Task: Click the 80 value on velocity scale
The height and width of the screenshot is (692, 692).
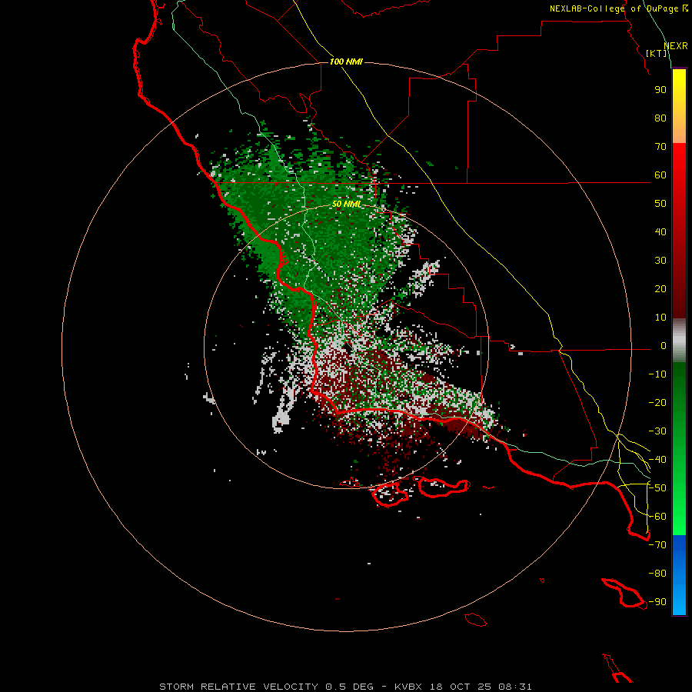Action: 660,118
